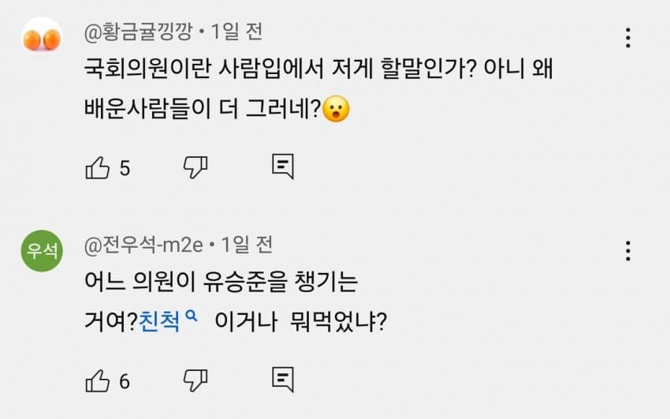Open the green 우석 profile avatar
The width and height of the screenshot is (670, 419).
[x=42, y=251]
